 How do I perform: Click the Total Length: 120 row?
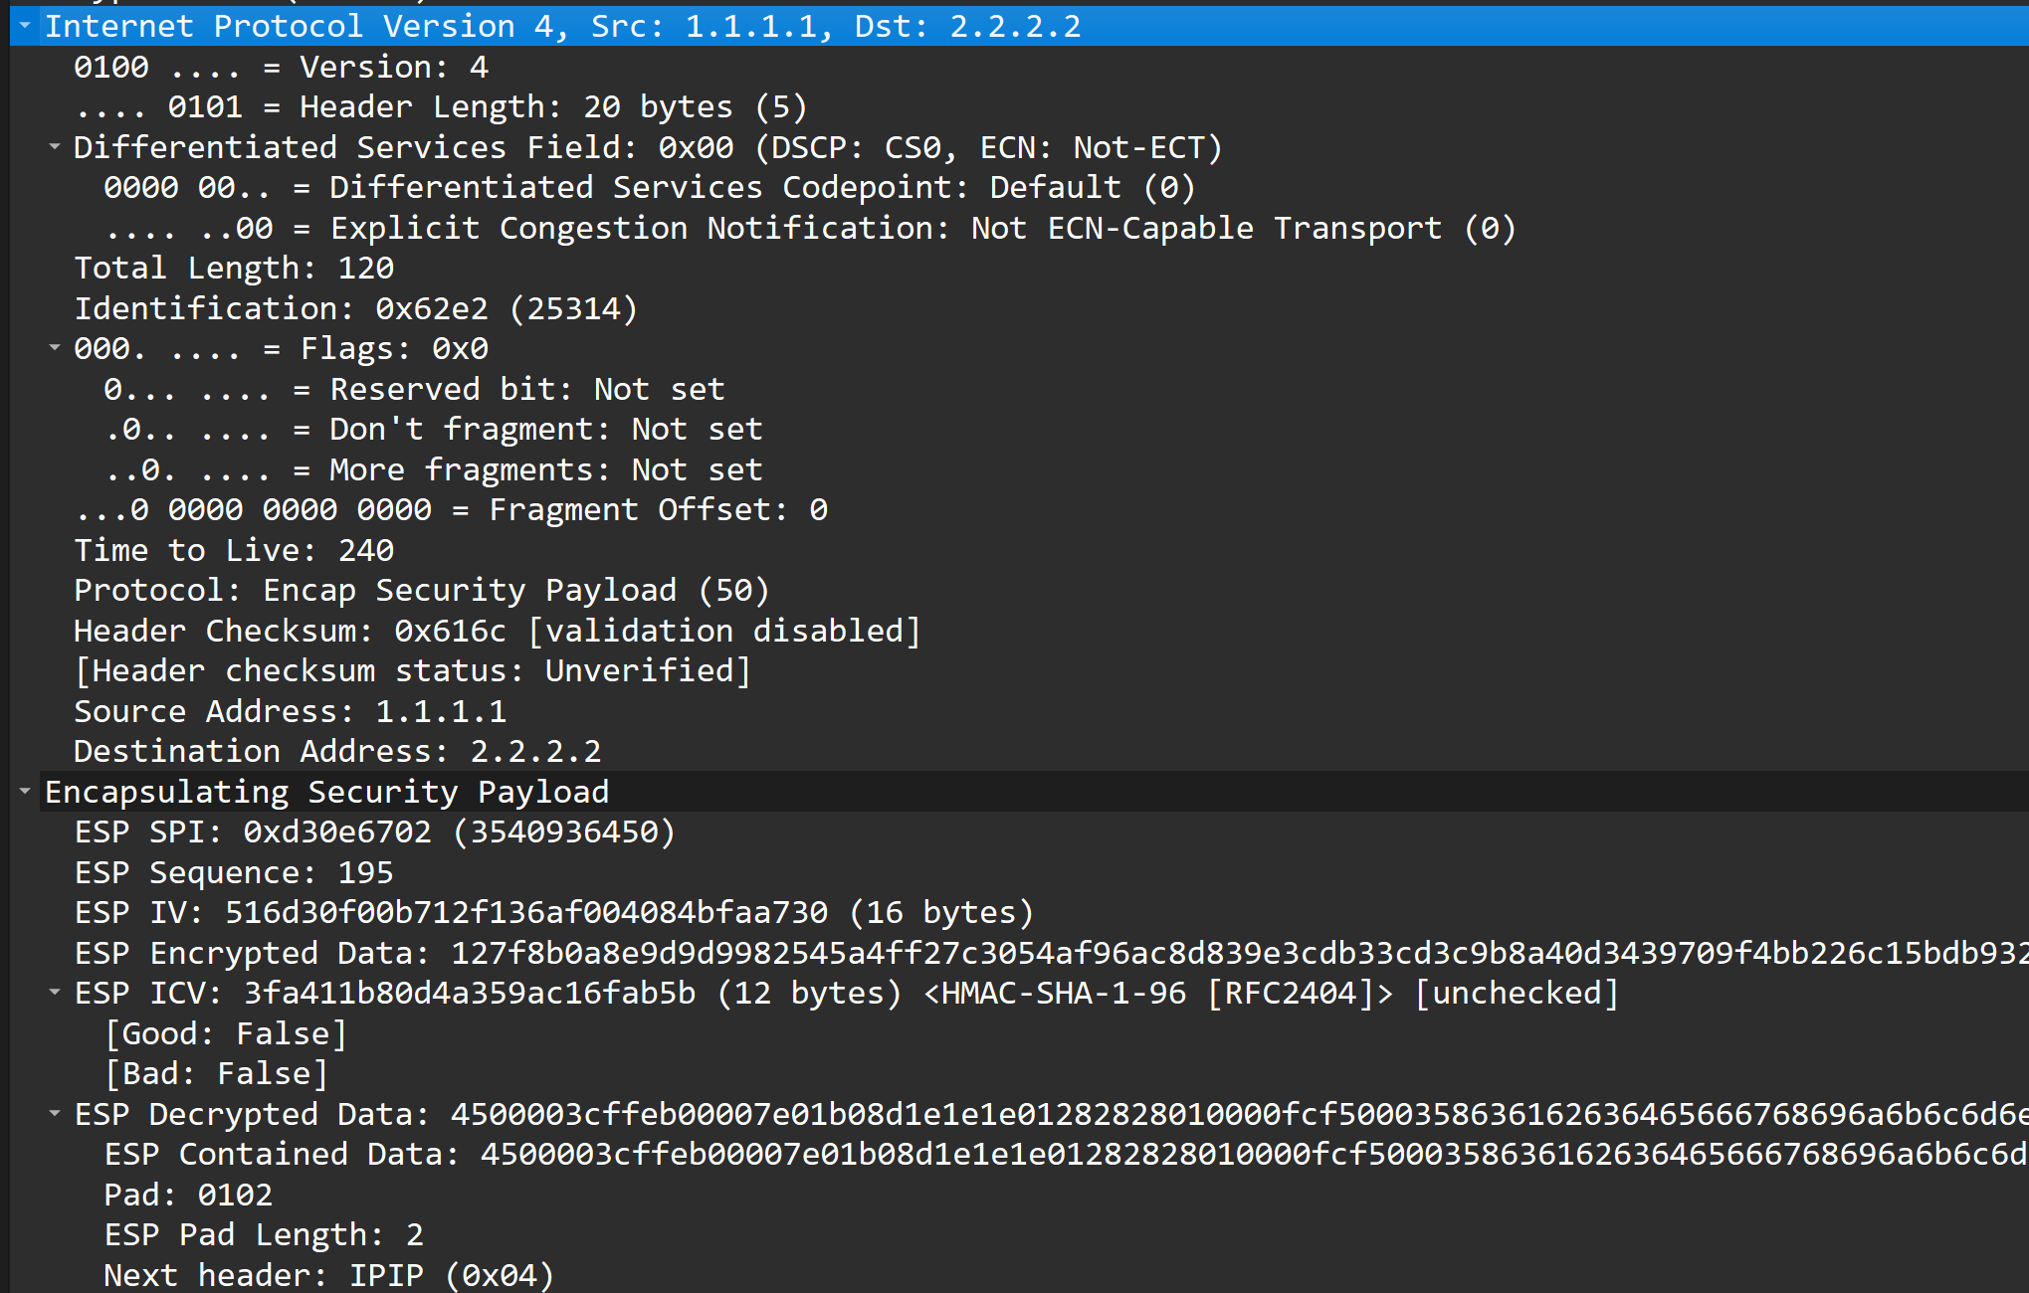(x=234, y=269)
